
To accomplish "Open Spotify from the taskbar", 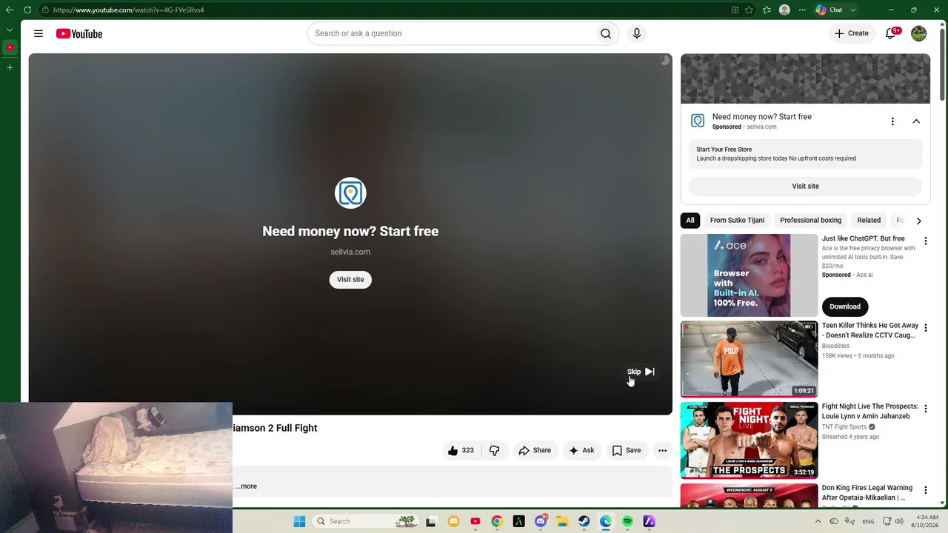I will tap(627, 521).
